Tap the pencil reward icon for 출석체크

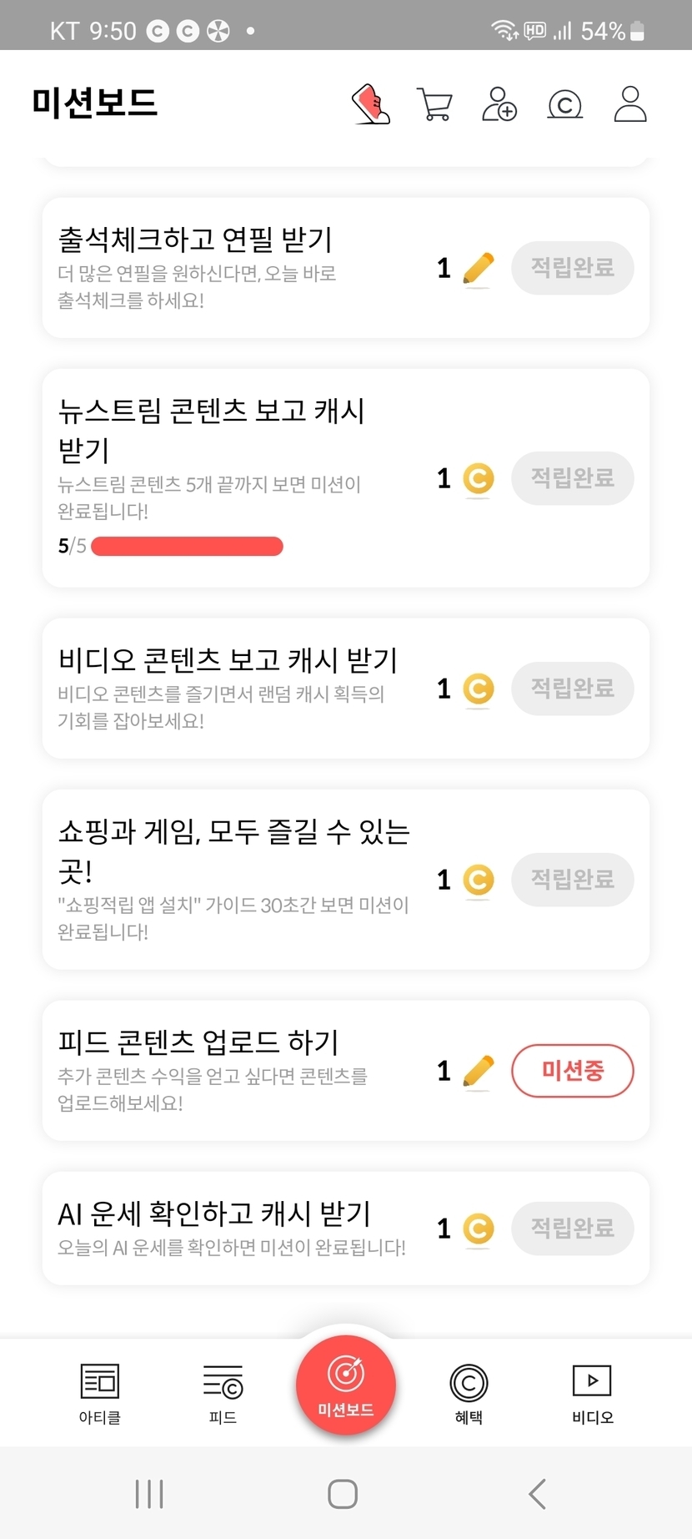coord(478,269)
